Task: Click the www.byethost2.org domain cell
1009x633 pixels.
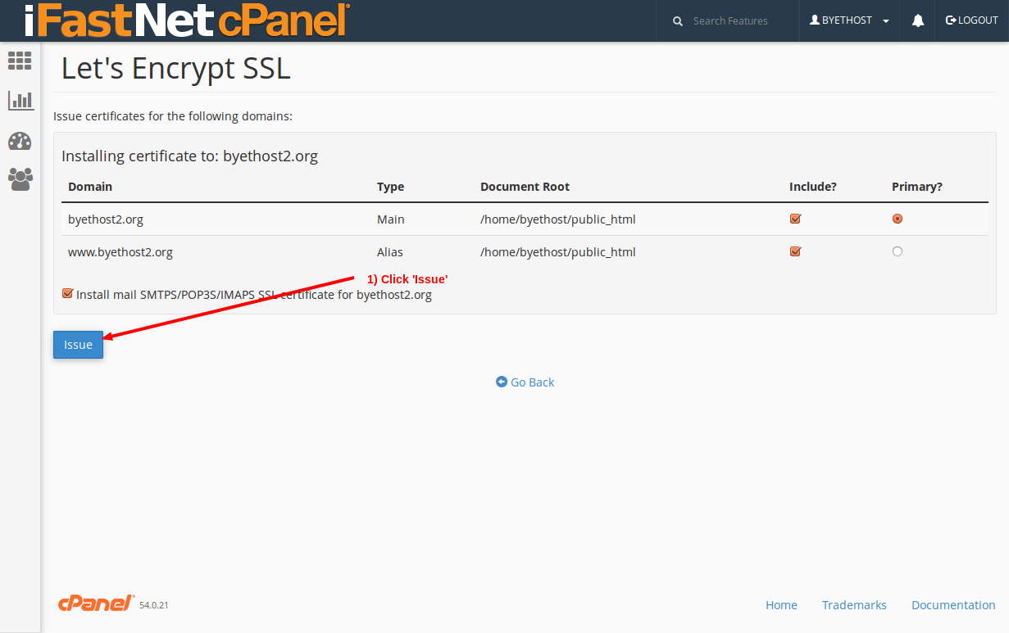Action: pyautogui.click(x=120, y=252)
